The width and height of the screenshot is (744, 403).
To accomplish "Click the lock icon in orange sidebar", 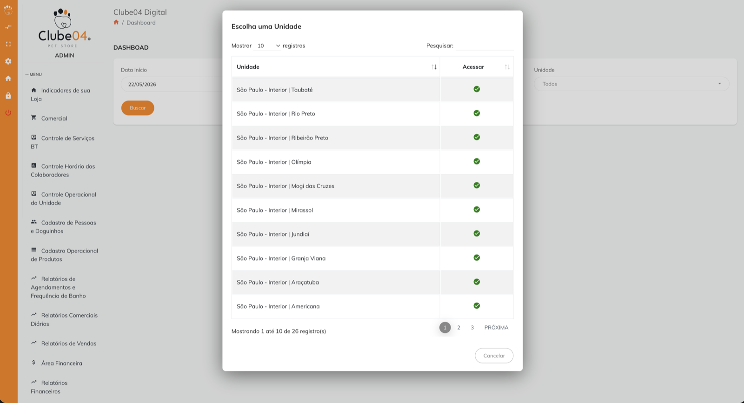I will pos(8,96).
